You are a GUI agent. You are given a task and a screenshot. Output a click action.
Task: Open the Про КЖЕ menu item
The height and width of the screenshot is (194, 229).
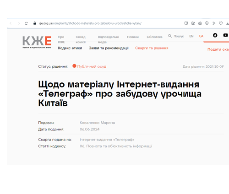[x=61, y=39]
